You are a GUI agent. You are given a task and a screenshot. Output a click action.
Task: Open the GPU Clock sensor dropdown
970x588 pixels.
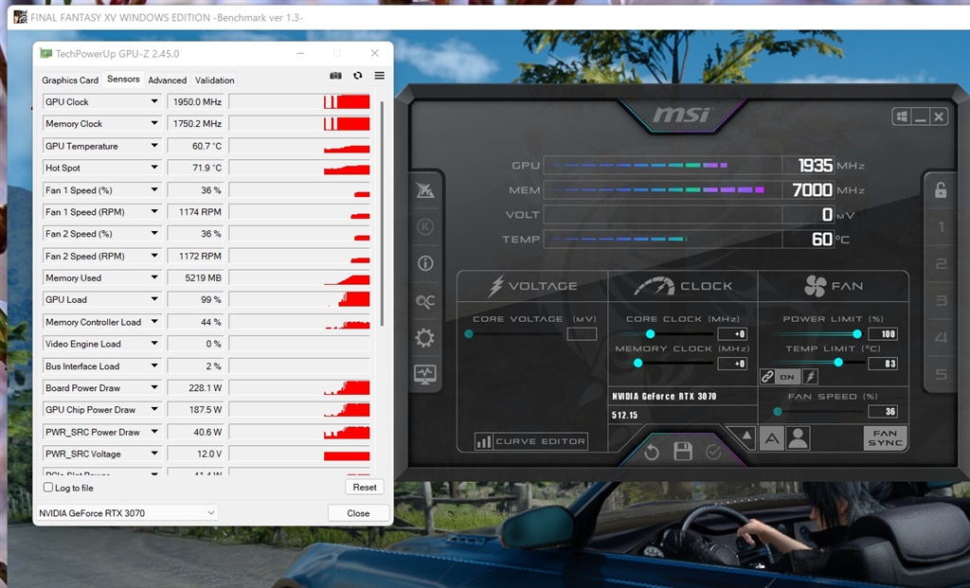pos(154,101)
